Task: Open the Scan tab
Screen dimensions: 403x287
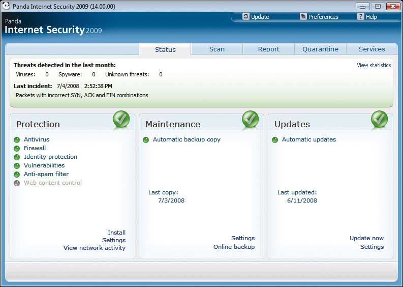Action: (217, 49)
